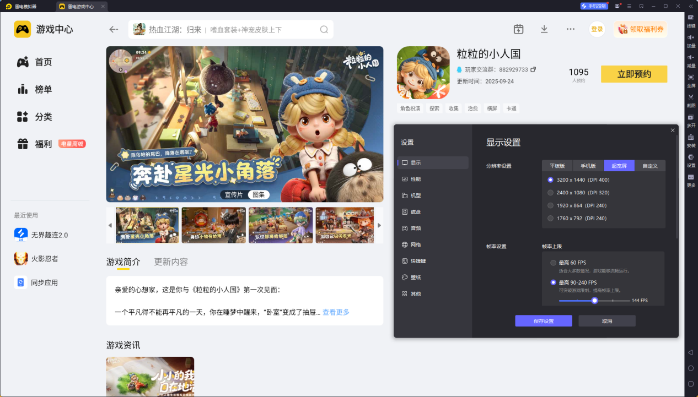Click 查看更多 link in game intro
The image size is (698, 397).
(336, 312)
